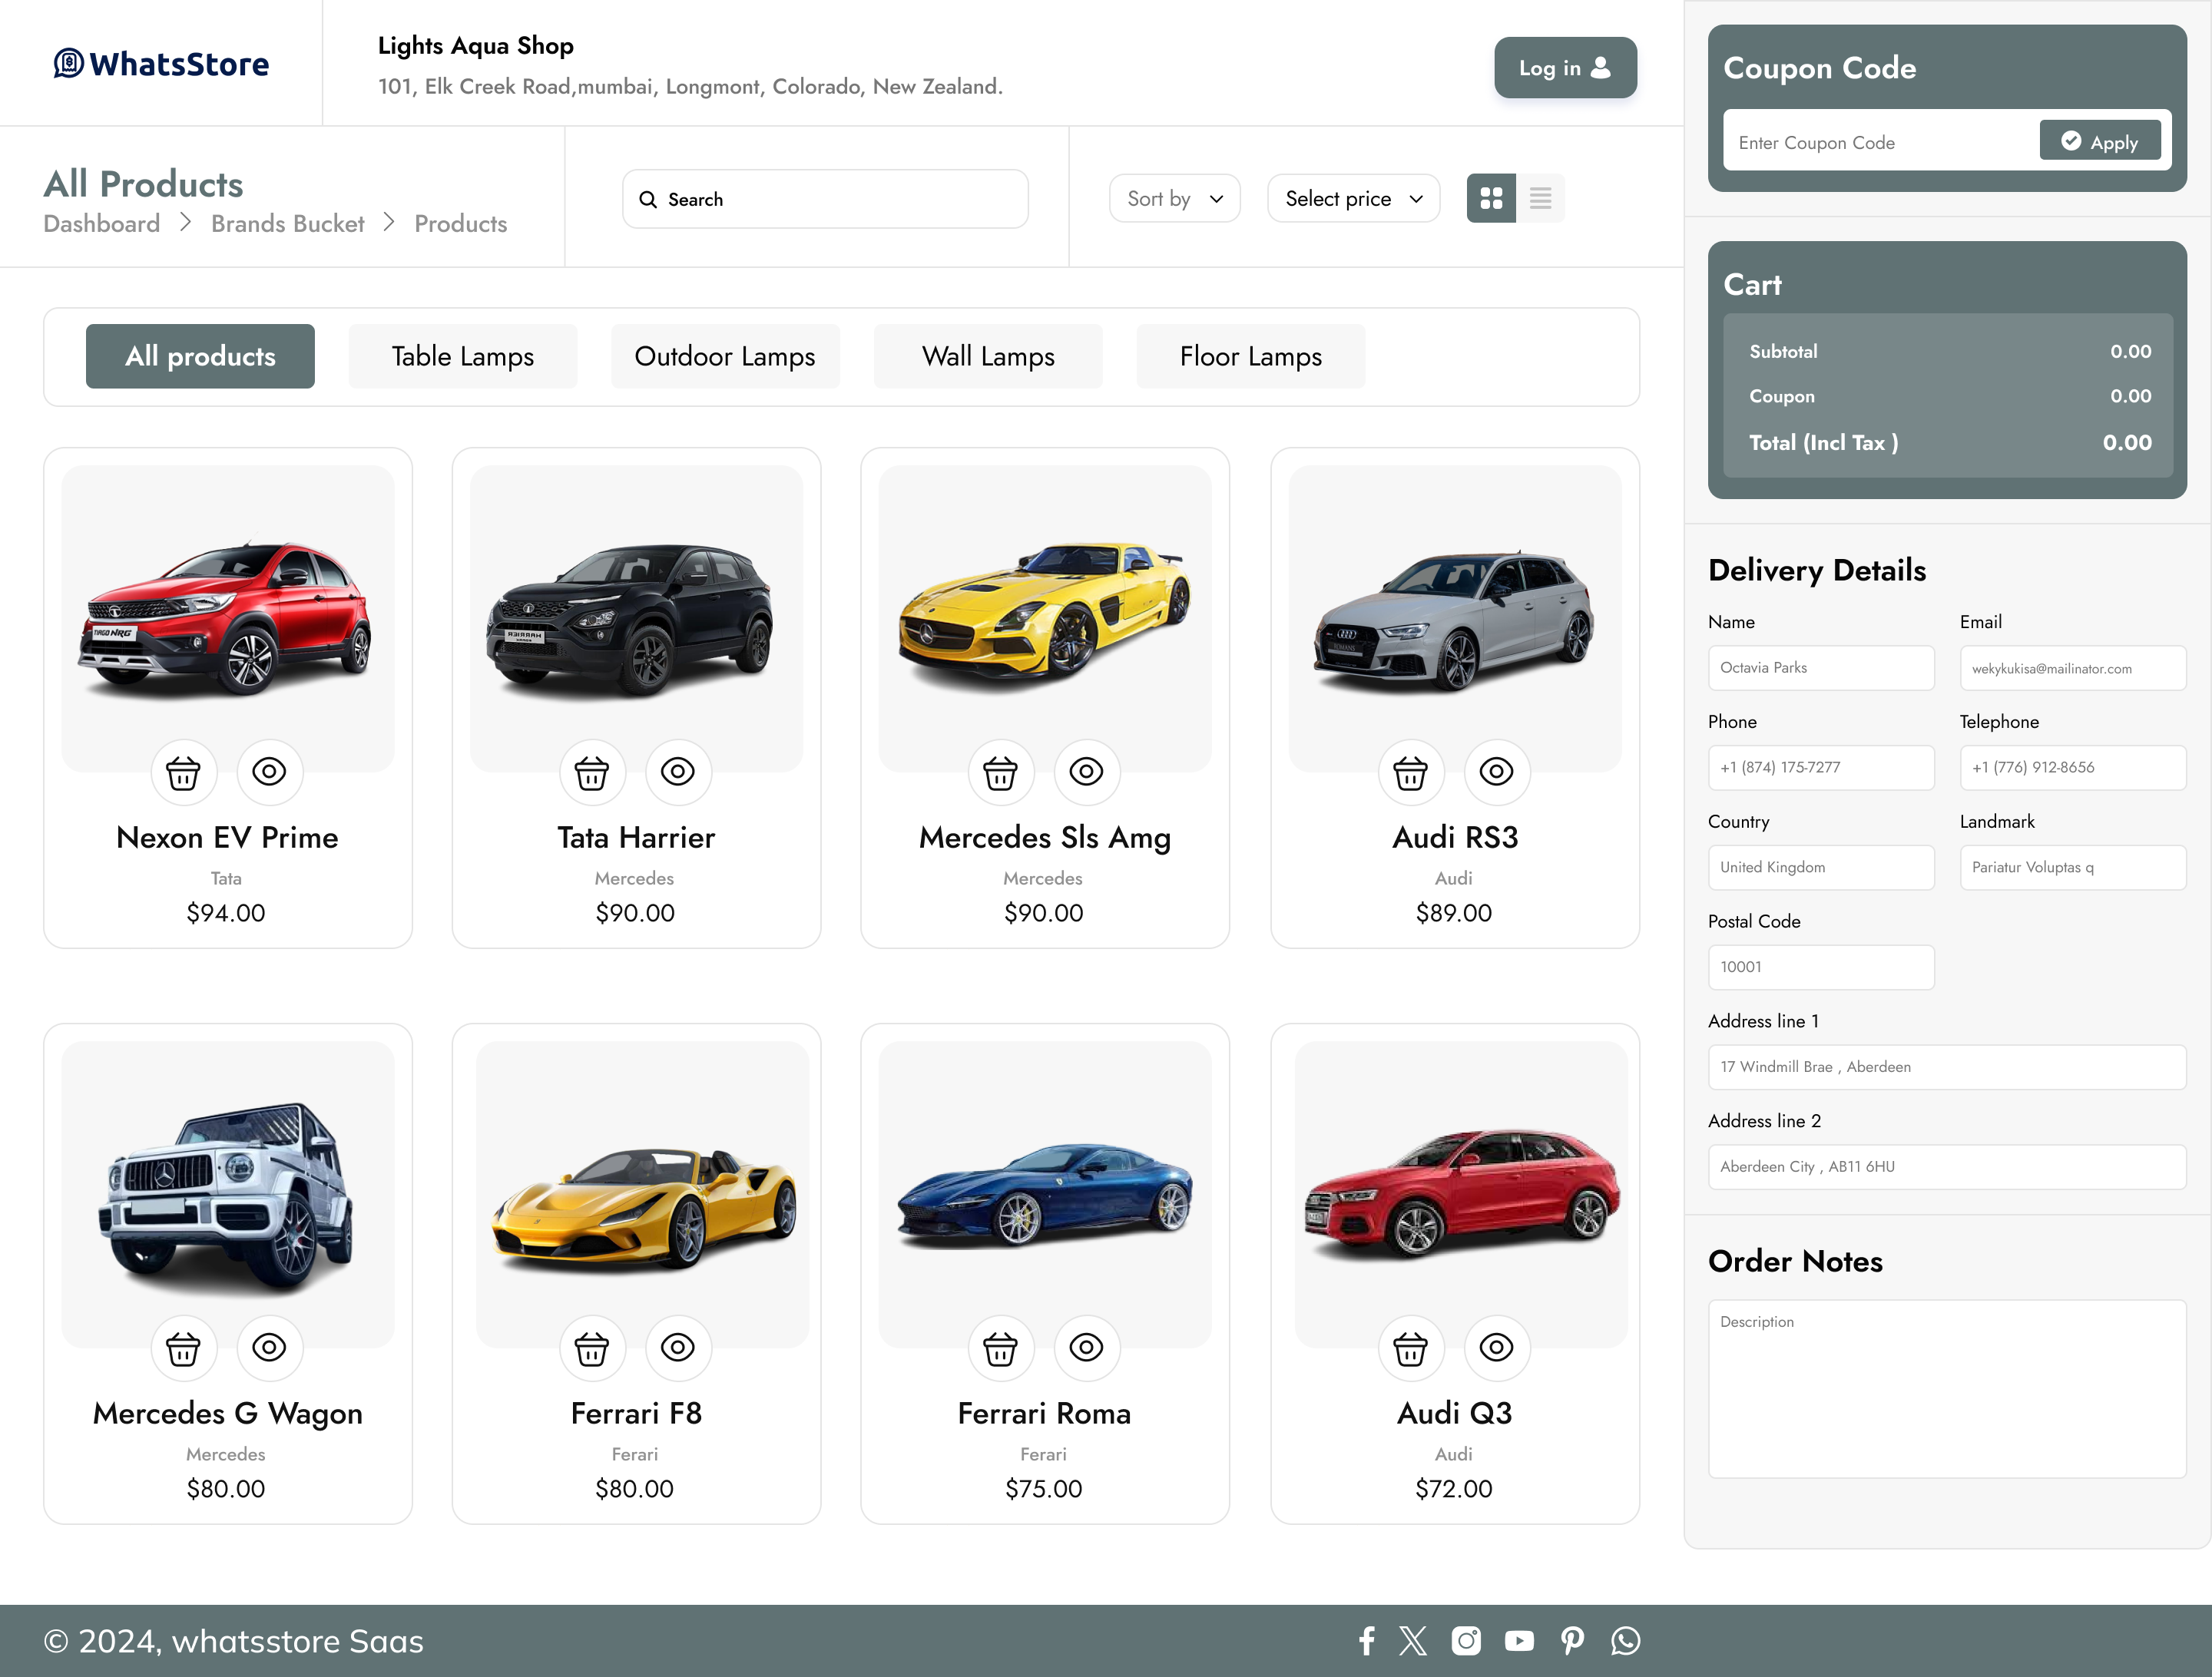2212x1677 pixels.
Task: Click the Audi RS3 product thumbnail
Action: pos(1454,619)
